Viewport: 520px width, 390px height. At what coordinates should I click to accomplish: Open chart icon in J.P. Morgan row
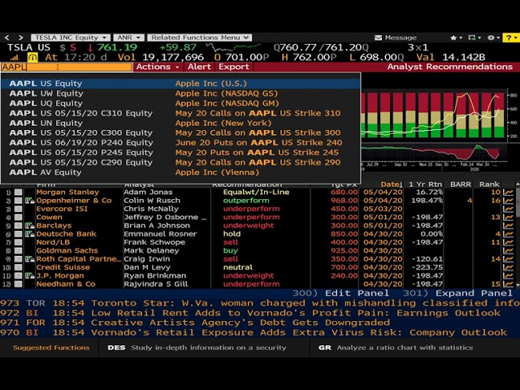pos(508,276)
